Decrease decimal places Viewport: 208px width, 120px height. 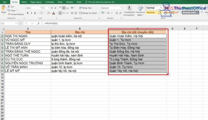(x=120, y=13)
